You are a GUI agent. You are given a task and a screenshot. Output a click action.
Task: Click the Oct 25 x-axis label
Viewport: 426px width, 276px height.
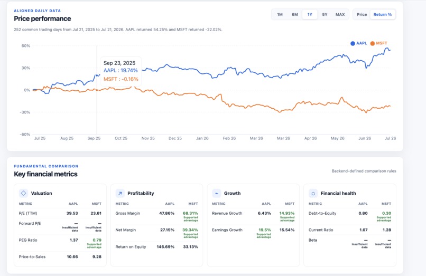121,138
